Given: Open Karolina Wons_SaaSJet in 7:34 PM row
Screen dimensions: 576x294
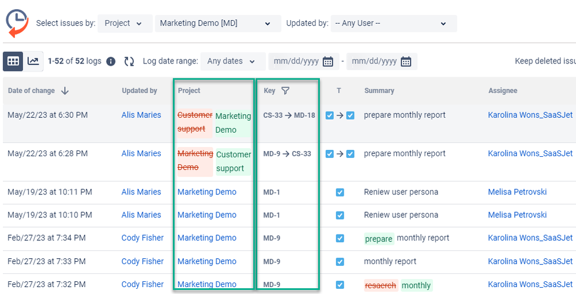Looking at the screenshot, I should [x=530, y=238].
